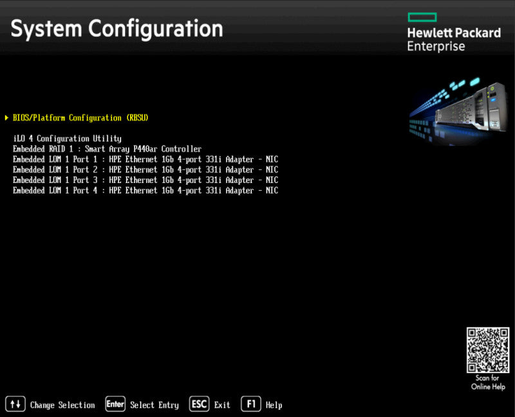The image size is (515, 417).
Task: Click the System Configuration title
Action: point(117,29)
